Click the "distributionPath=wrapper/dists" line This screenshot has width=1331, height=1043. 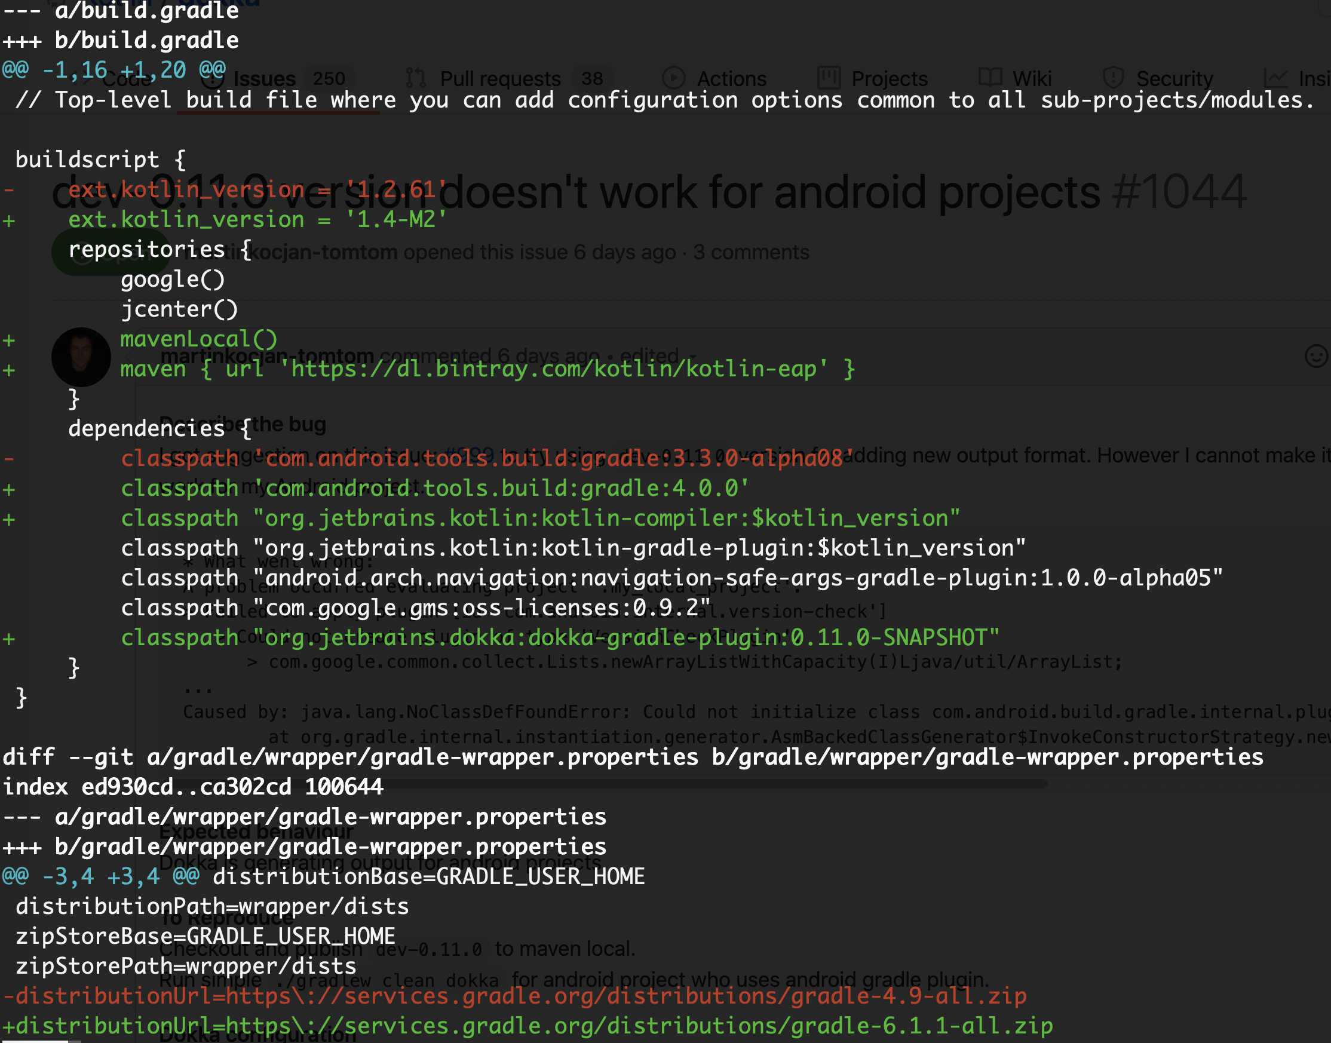pos(213,907)
